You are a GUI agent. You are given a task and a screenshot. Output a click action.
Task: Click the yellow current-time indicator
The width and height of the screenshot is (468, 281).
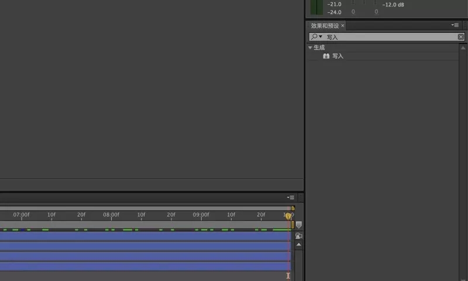click(x=288, y=216)
